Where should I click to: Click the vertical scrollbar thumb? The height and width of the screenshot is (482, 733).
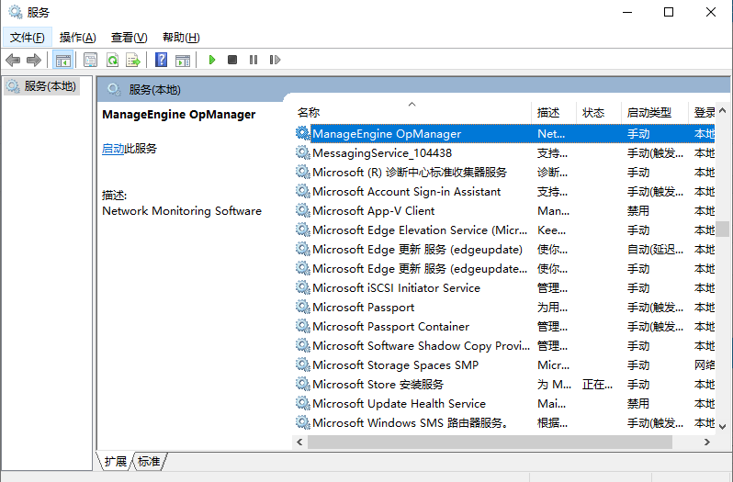pyautogui.click(x=722, y=229)
